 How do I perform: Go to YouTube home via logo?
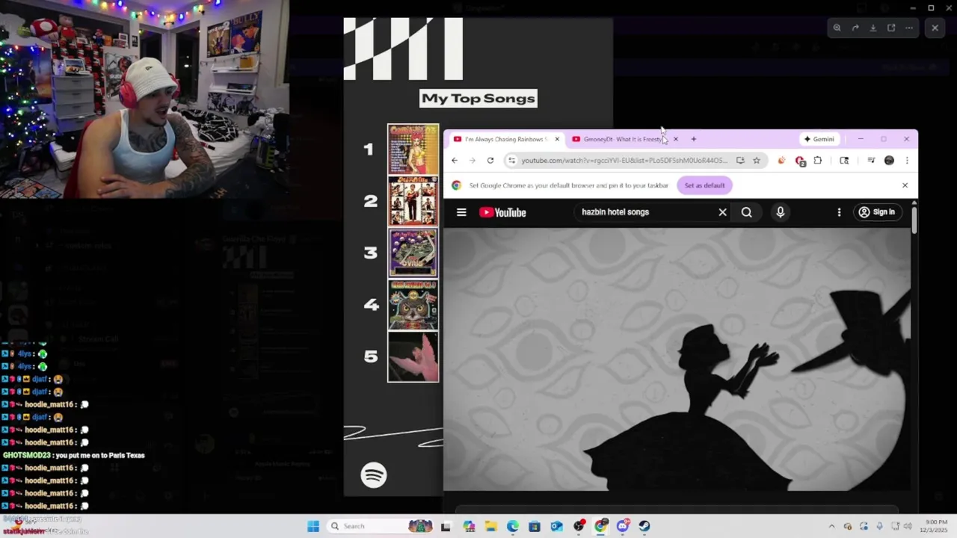502,212
